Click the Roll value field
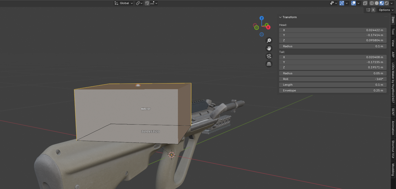The height and width of the screenshot is (189, 396). pyautogui.click(x=333, y=79)
